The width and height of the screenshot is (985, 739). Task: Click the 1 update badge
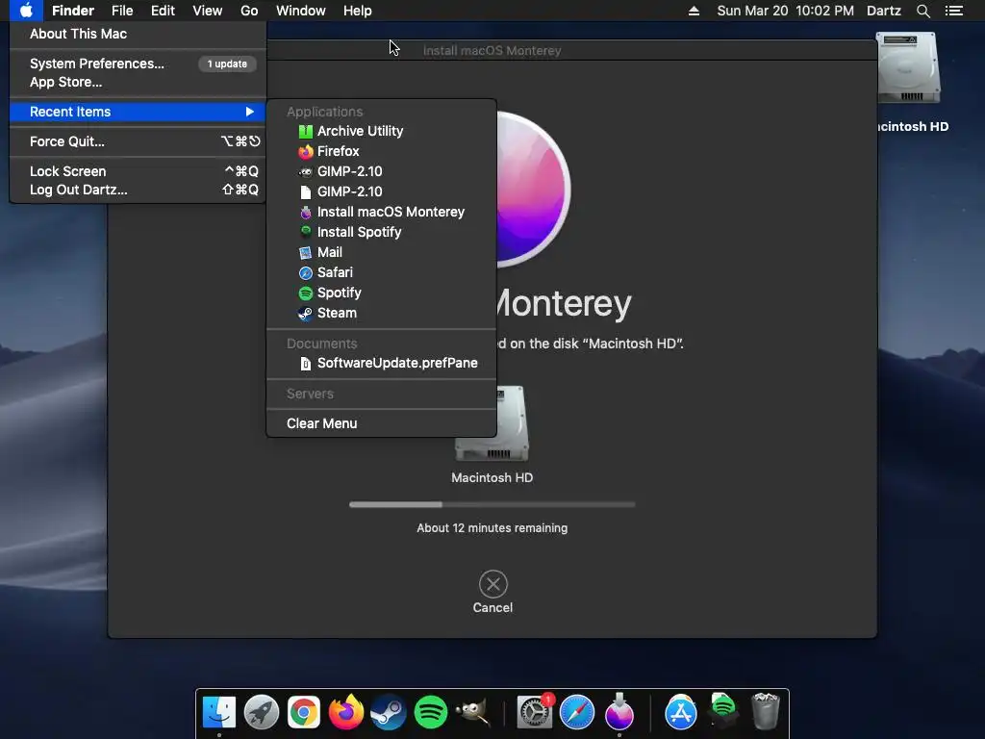[227, 64]
